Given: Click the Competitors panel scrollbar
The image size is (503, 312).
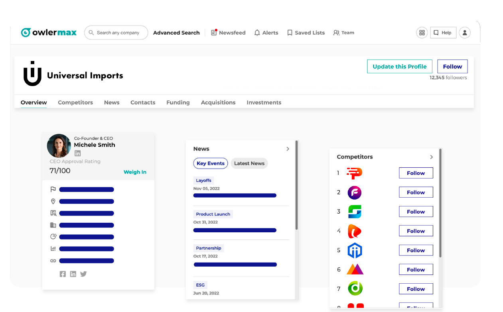Looking at the screenshot, I should point(440,203).
